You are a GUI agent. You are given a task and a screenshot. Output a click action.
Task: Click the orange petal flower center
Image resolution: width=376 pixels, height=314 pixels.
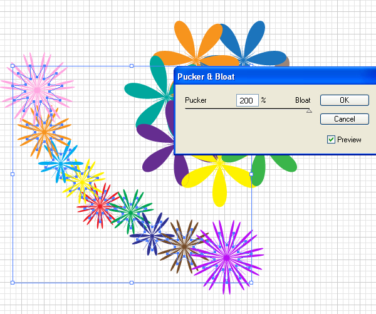(x=196, y=59)
